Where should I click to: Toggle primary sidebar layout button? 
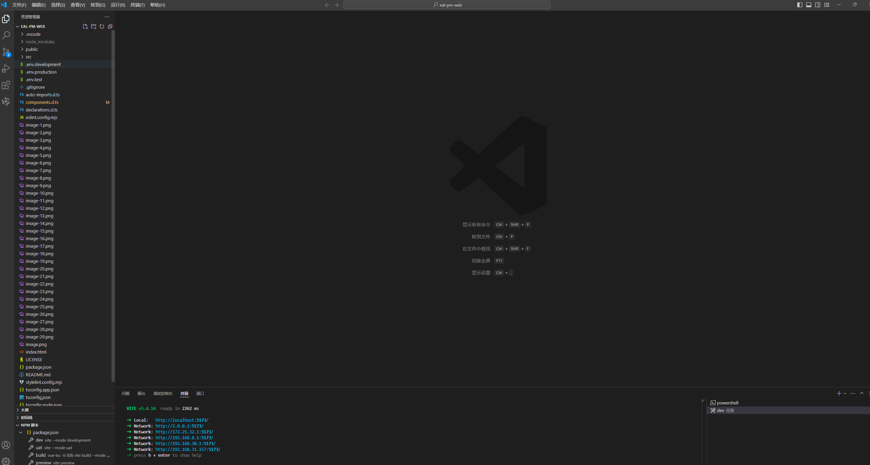tap(799, 5)
